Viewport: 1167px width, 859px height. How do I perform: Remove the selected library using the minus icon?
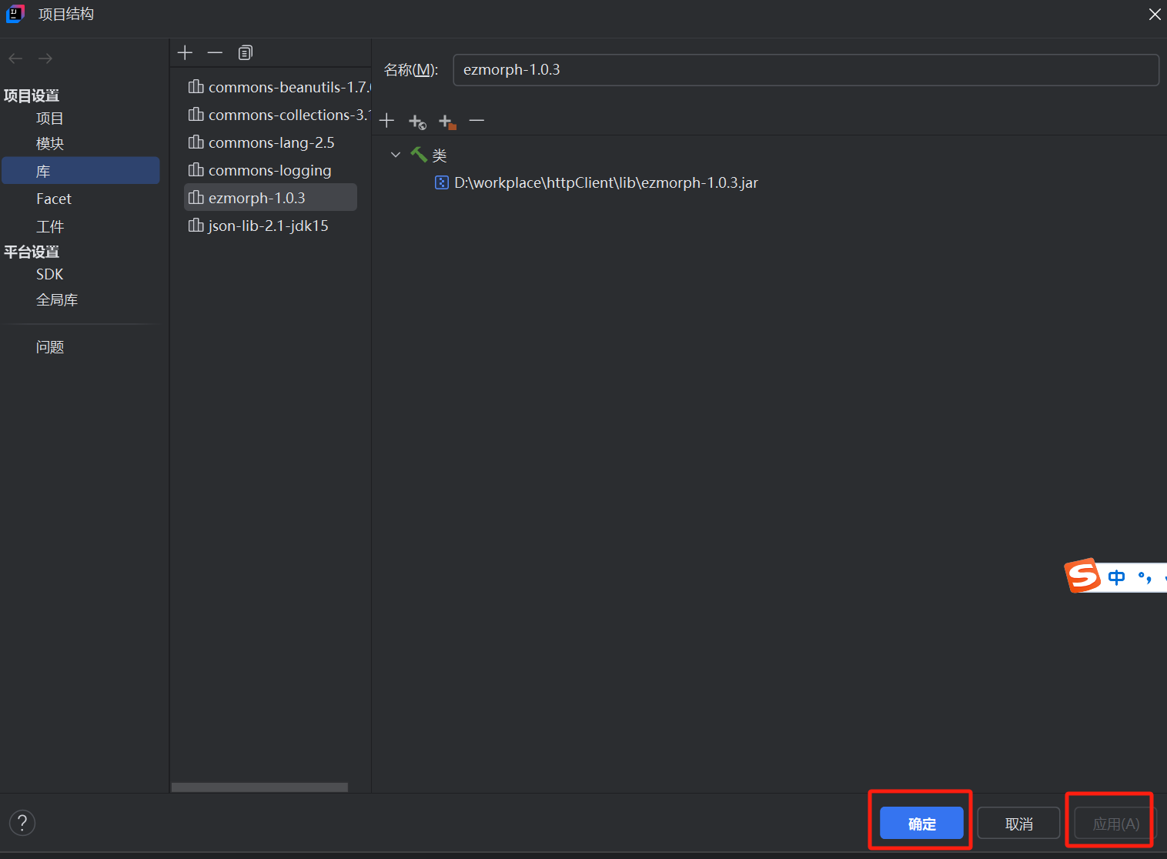[x=215, y=52]
